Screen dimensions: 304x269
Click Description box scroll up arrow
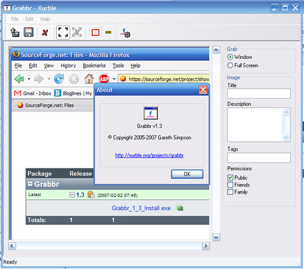tap(286, 112)
